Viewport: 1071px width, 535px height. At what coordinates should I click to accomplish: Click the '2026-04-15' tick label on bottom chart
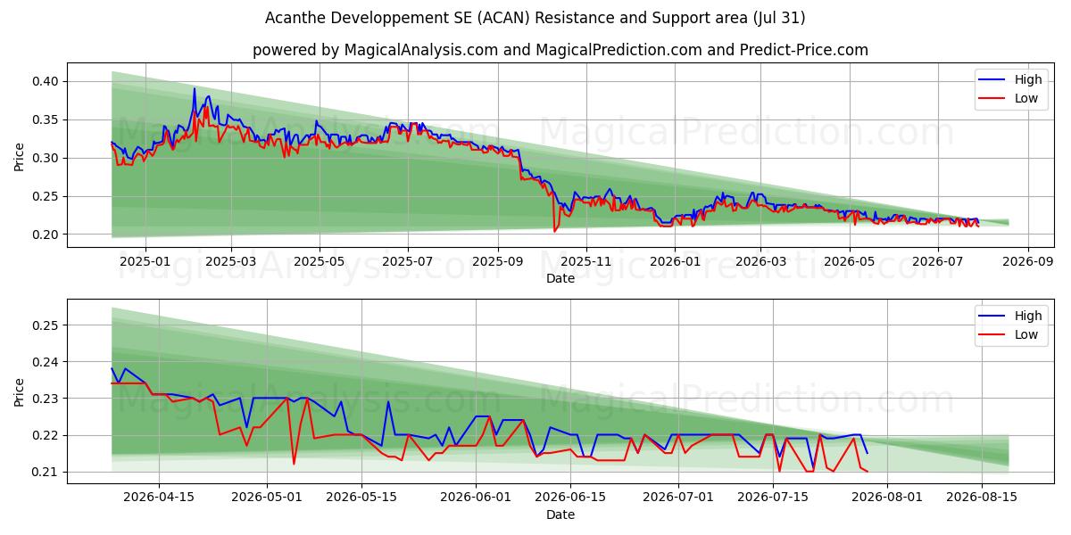point(159,498)
